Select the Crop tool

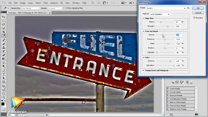coord(4,32)
